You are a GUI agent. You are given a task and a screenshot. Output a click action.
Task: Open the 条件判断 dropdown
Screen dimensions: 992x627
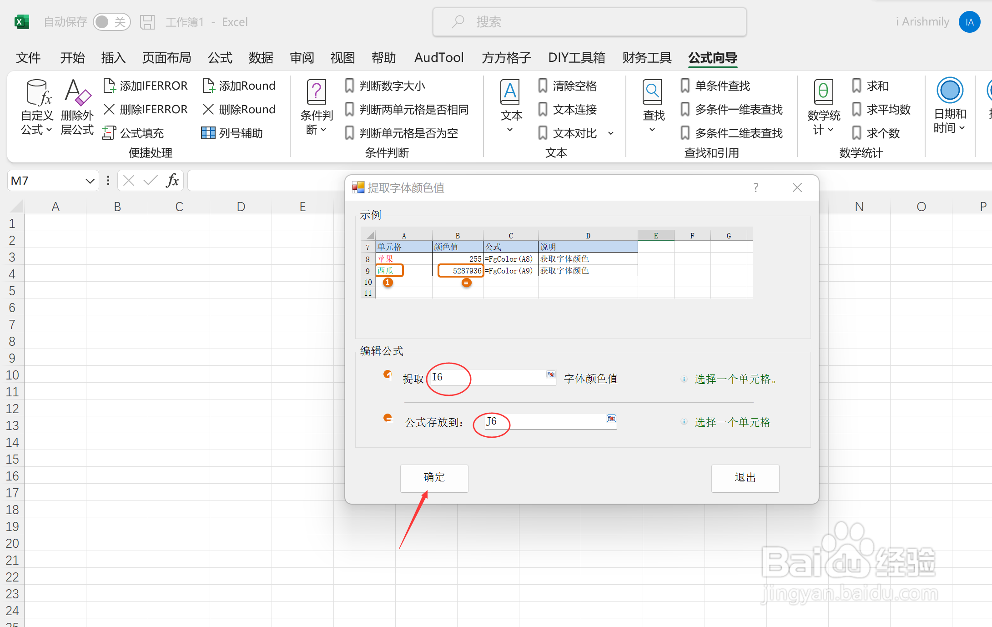pyautogui.click(x=317, y=107)
